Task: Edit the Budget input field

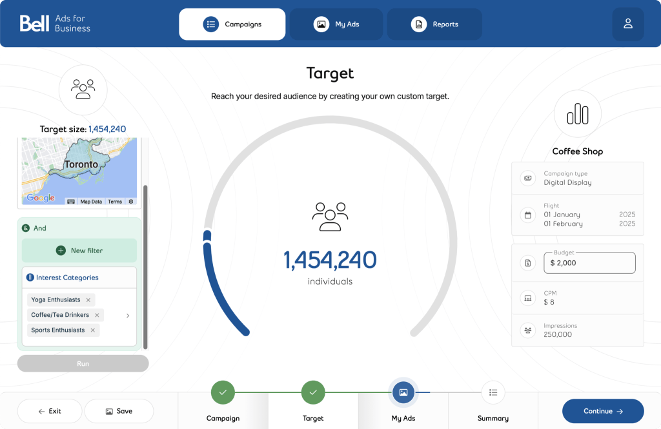Action: point(589,263)
